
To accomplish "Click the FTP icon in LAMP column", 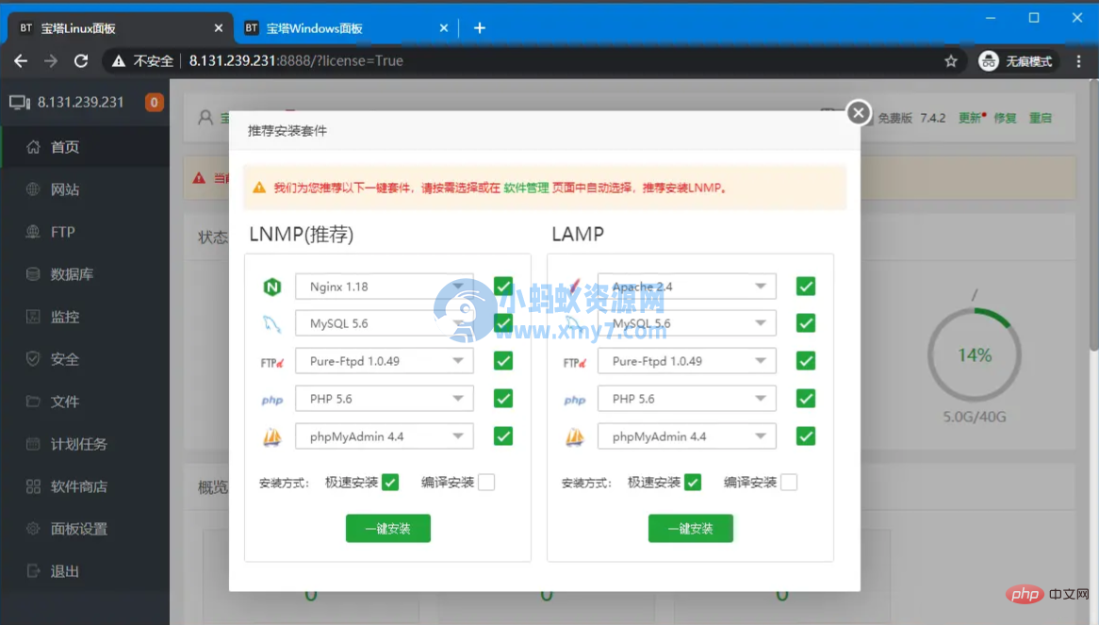I will pos(575,362).
